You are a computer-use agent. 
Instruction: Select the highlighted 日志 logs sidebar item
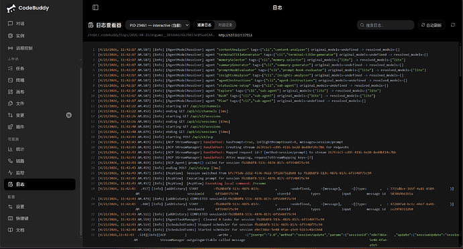pos(40,185)
